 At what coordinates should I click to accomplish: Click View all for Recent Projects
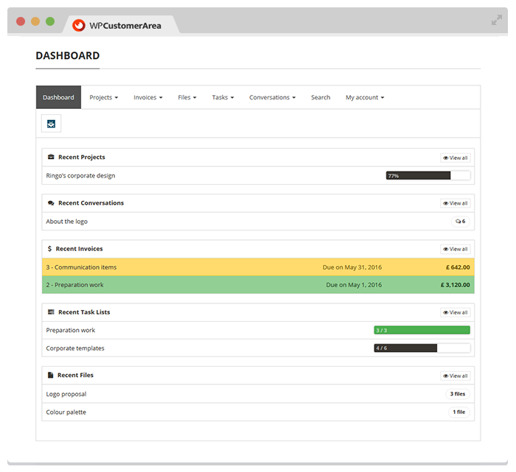point(455,158)
